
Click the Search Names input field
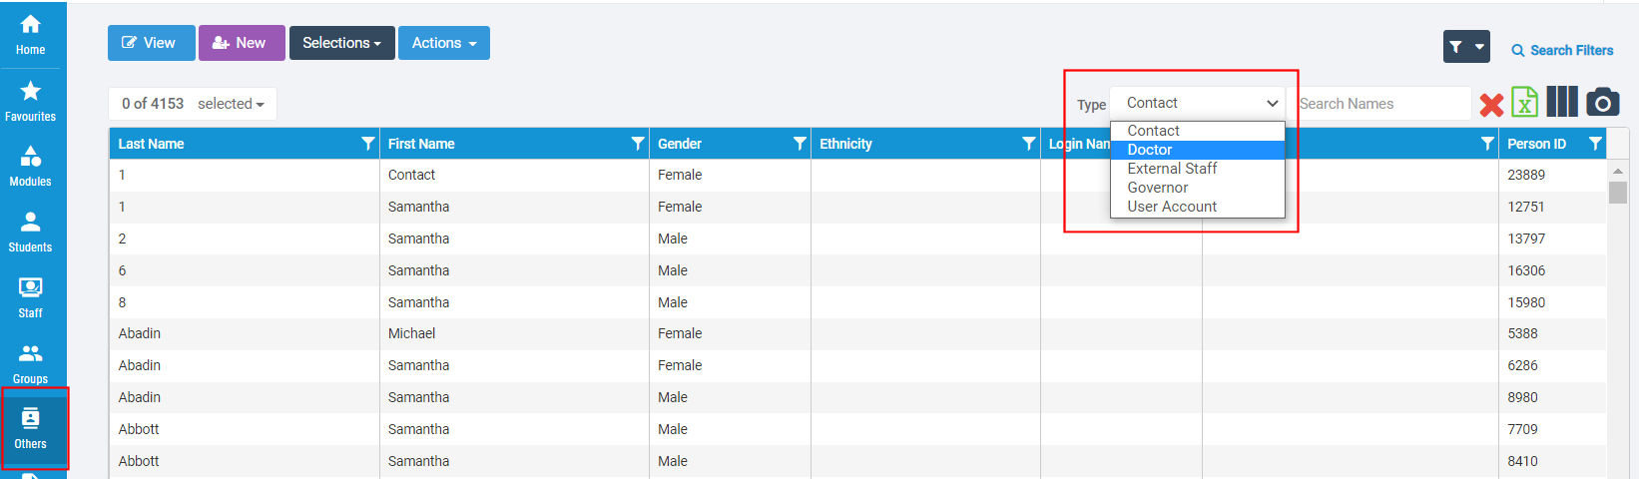1381,104
